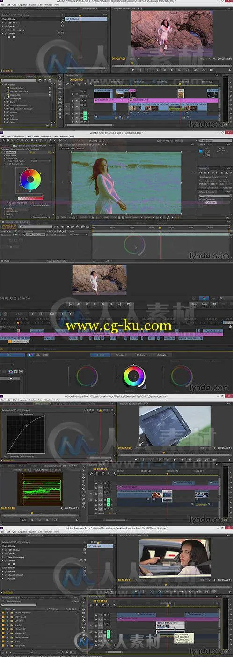Switch to Highlights tab above color wheels

[162, 355]
